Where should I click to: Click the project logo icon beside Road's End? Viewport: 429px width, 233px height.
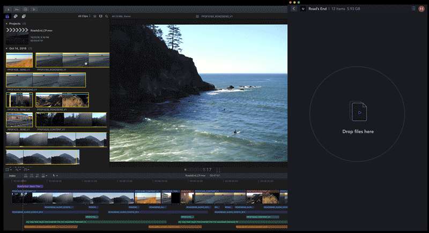pyautogui.click(x=303, y=9)
